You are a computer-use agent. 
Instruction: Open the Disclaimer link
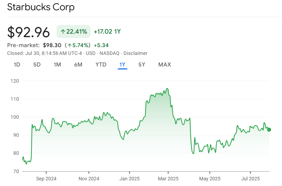click(x=135, y=53)
